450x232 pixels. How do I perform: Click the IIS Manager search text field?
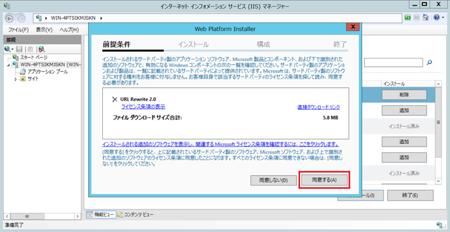[x=393, y=62]
